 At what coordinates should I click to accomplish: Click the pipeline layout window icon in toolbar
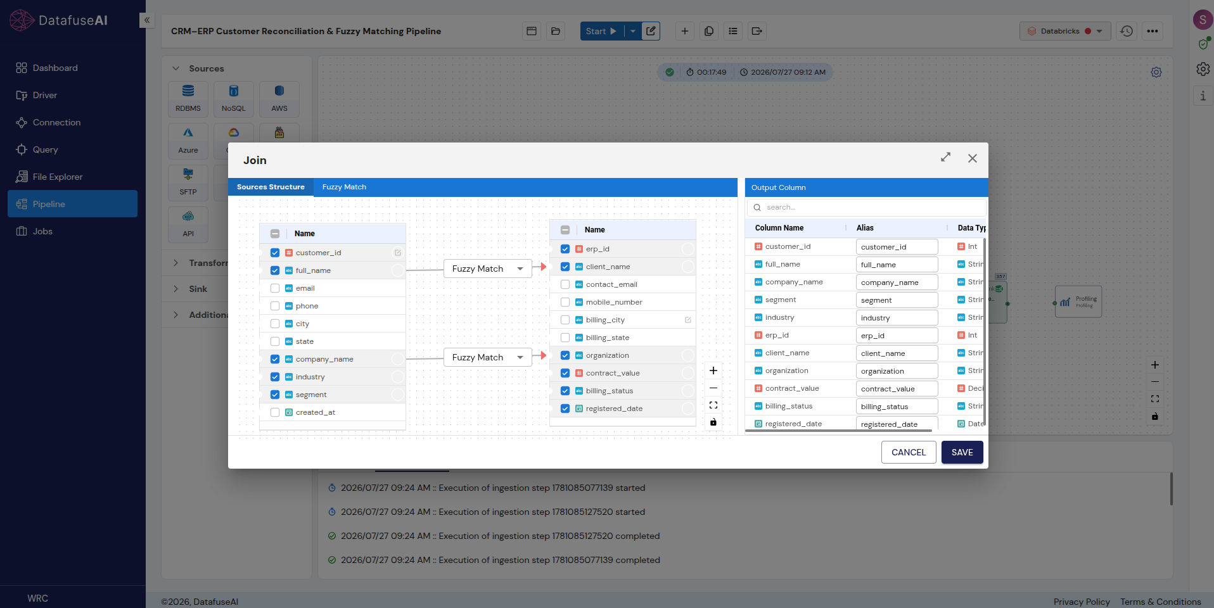pos(532,31)
